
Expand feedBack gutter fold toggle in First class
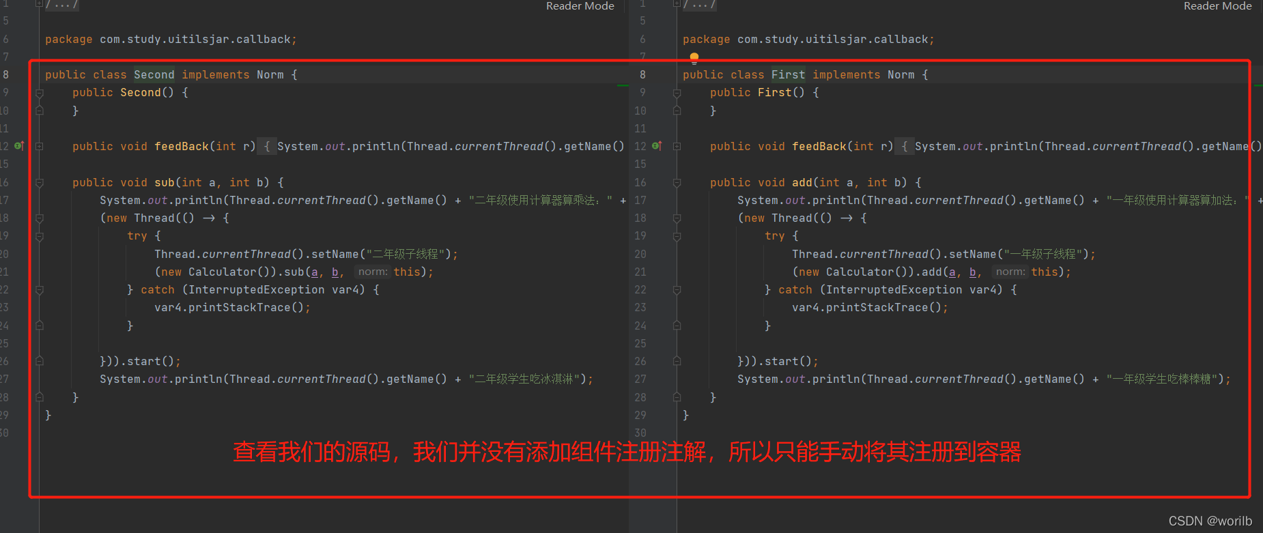(677, 146)
